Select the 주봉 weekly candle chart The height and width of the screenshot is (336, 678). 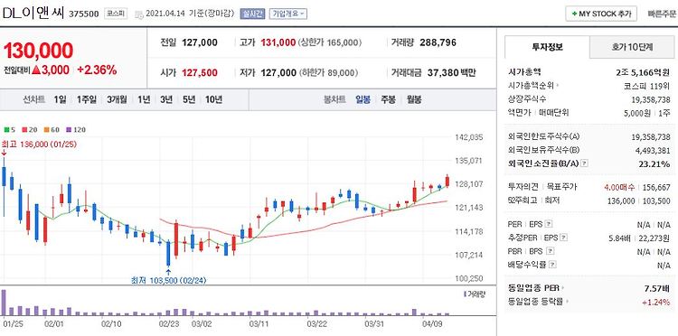[389, 99]
